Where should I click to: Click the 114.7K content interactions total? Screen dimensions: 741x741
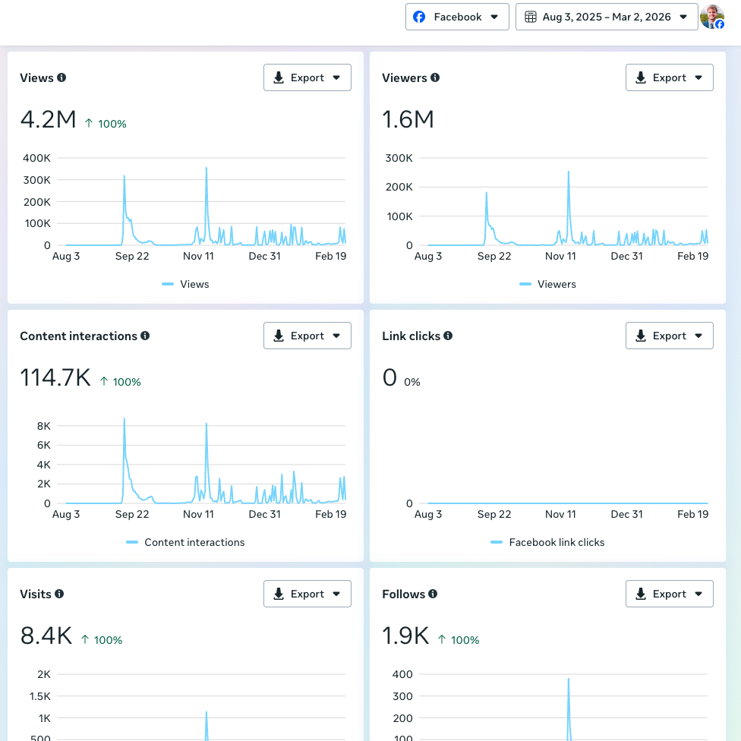tap(55, 377)
